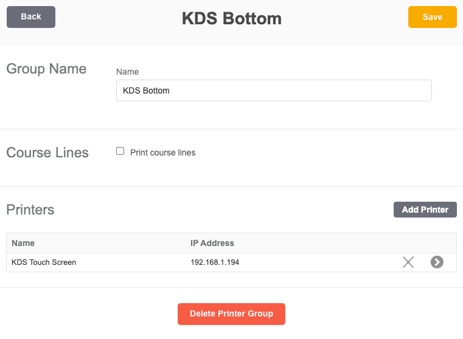Click the IP Address column header
463x339 pixels.
pos(212,243)
